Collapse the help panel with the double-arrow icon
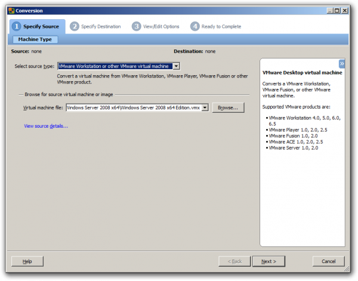358x281 pixels. pos(341,64)
